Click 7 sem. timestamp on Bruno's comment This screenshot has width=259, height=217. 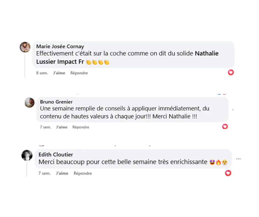coord(45,127)
